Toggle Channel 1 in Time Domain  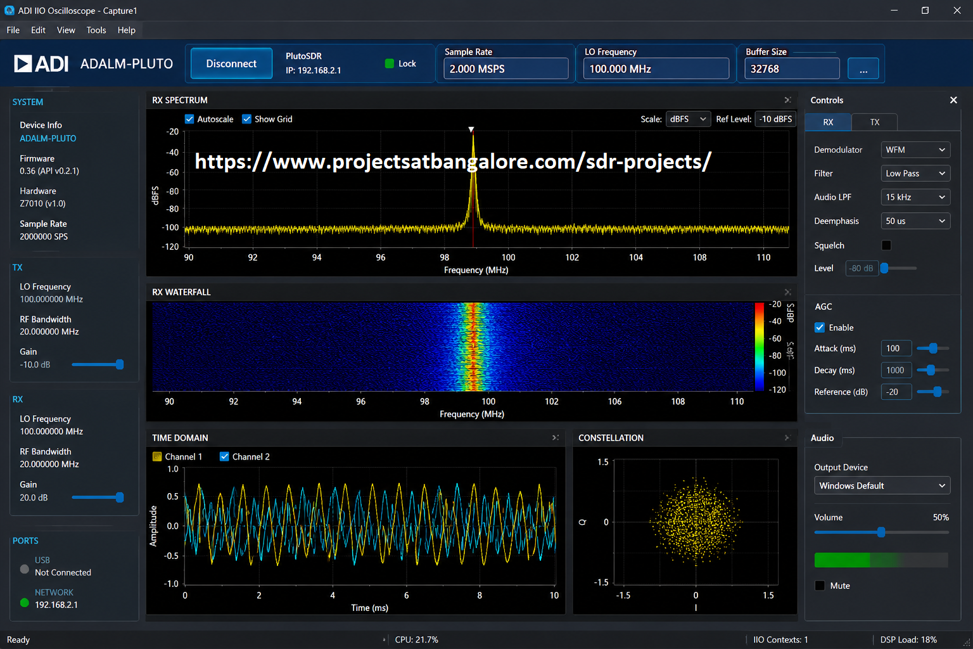(x=157, y=456)
